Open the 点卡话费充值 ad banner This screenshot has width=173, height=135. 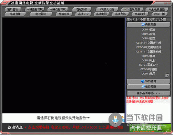click(150, 128)
